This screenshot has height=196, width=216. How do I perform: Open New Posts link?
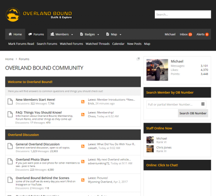134,44
